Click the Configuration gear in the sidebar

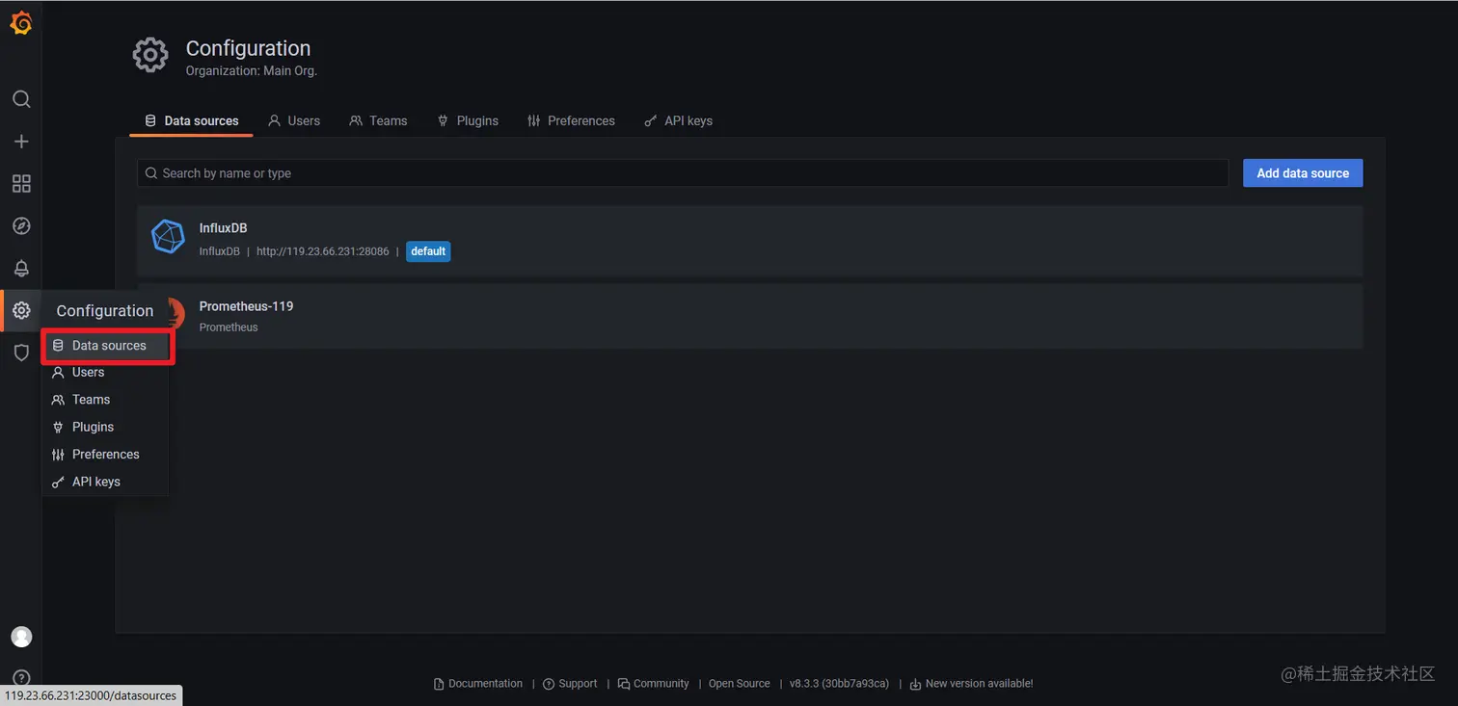pos(21,310)
